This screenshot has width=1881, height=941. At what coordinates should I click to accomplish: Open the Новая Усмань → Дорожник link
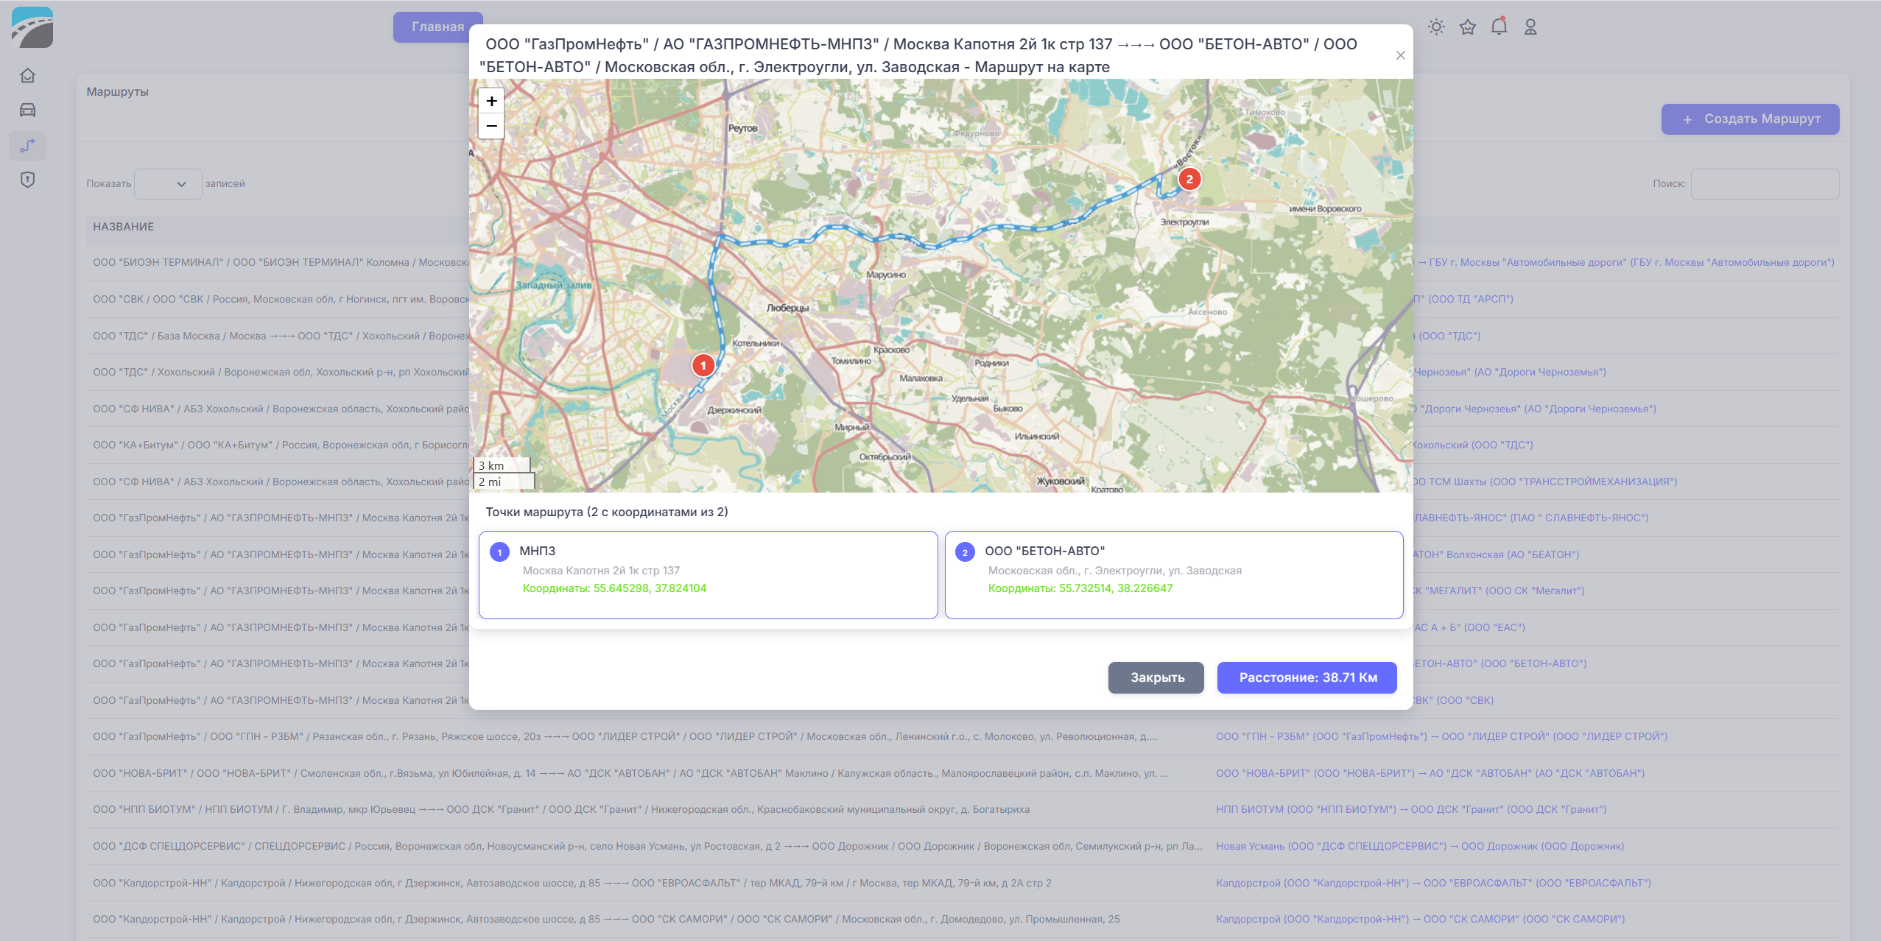coord(1420,846)
